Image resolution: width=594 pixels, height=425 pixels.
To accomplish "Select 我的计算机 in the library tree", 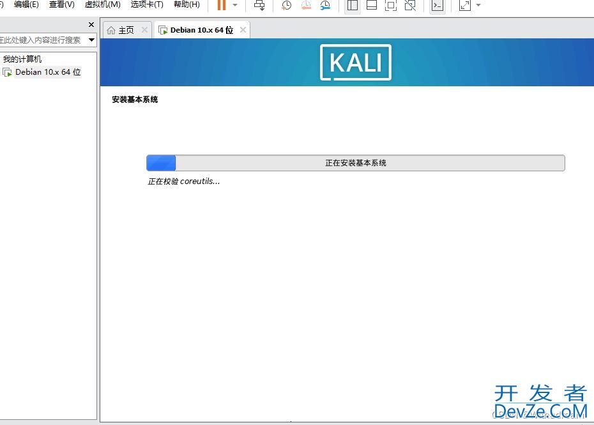I will tap(22, 59).
